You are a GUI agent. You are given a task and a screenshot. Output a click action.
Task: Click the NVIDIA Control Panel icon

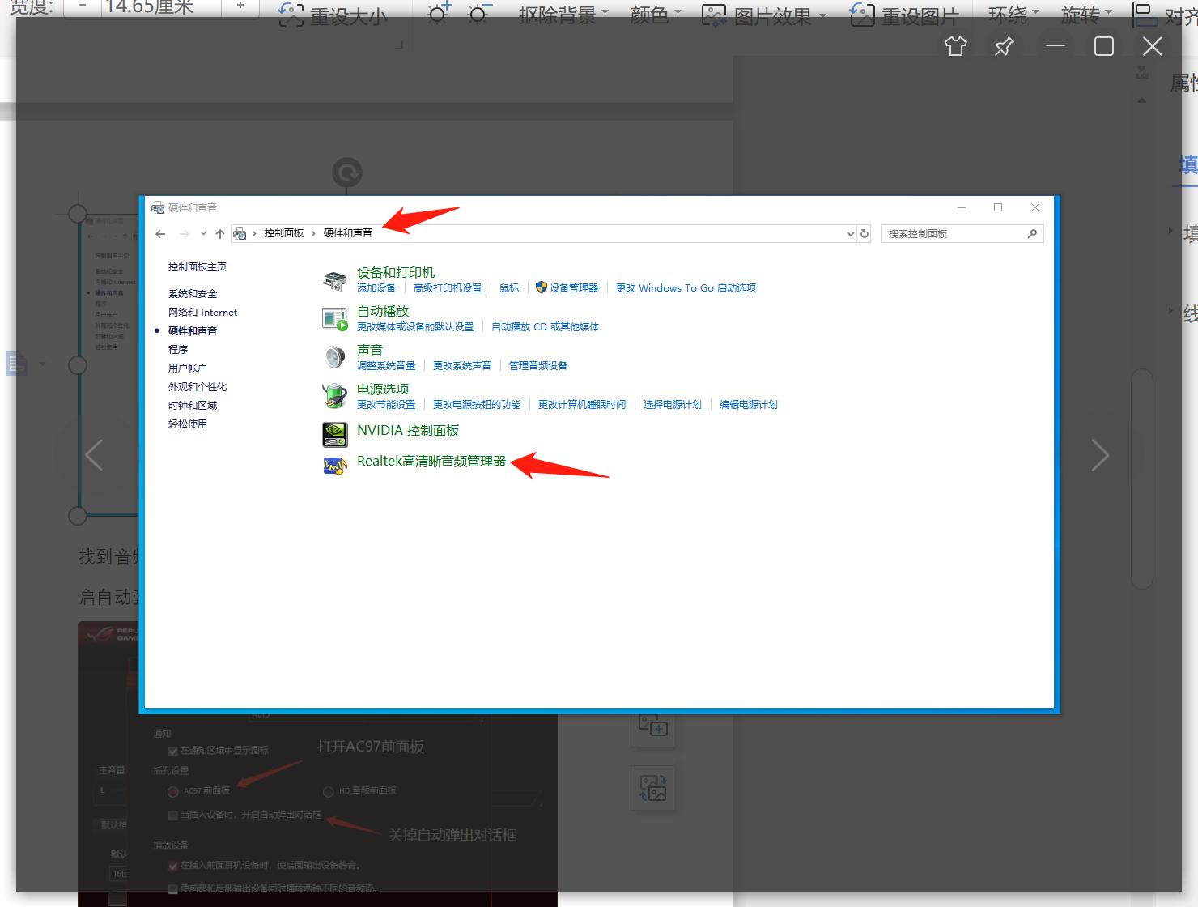[x=335, y=434]
